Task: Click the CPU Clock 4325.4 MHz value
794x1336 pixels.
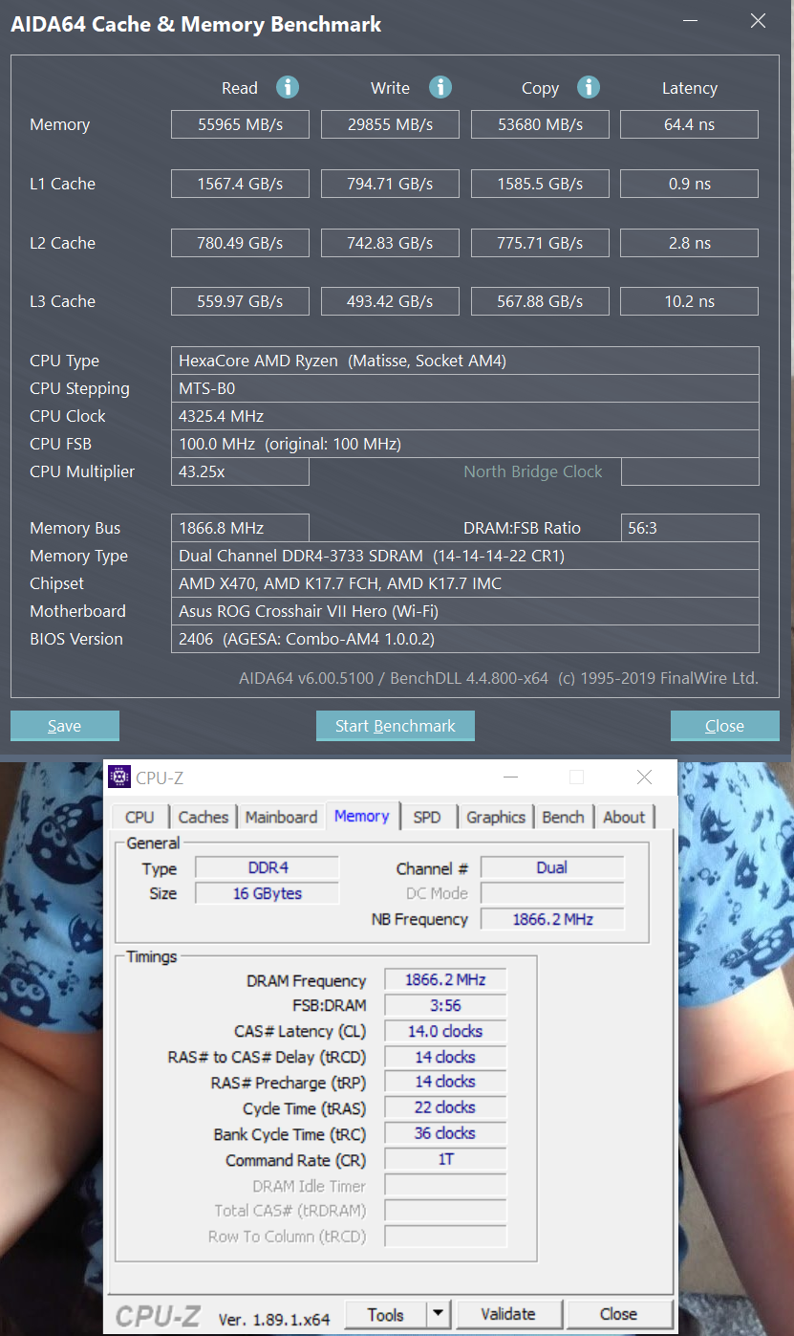Action: point(465,416)
